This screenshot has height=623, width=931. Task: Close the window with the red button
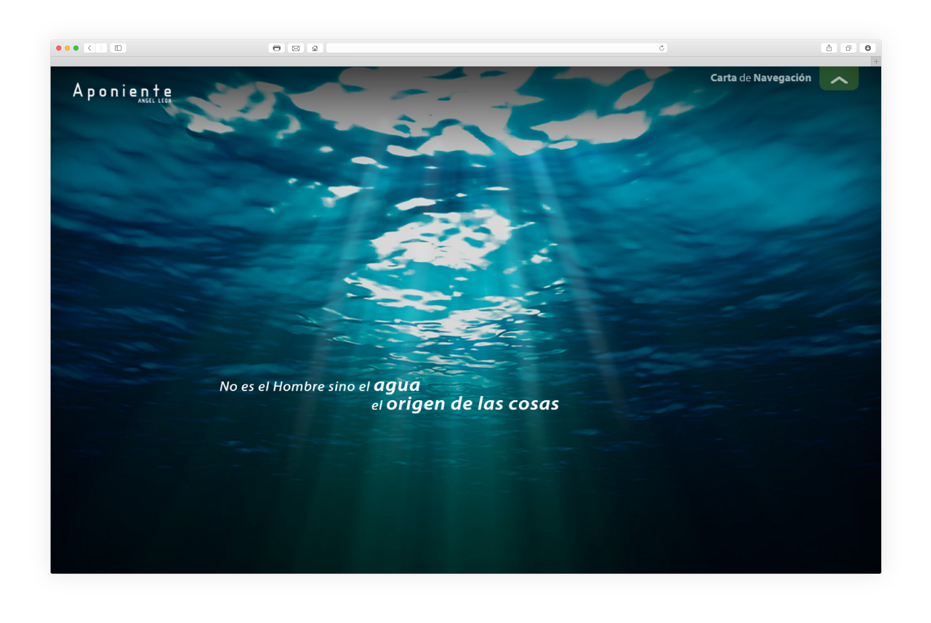(59, 48)
